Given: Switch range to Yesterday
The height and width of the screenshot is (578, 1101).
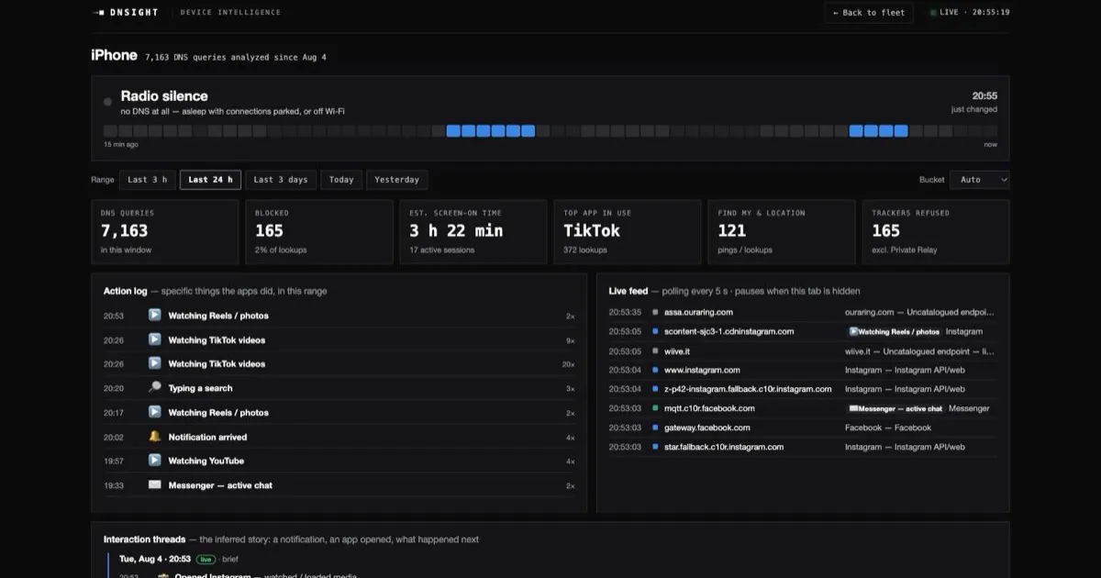Looking at the screenshot, I should [397, 180].
